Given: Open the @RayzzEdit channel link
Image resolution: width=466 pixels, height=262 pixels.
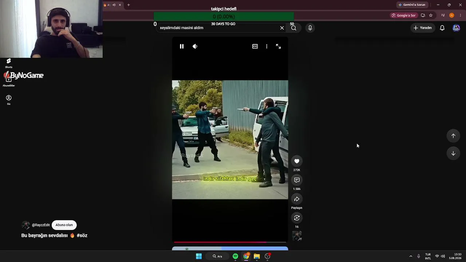Looking at the screenshot, I should tap(41, 225).
